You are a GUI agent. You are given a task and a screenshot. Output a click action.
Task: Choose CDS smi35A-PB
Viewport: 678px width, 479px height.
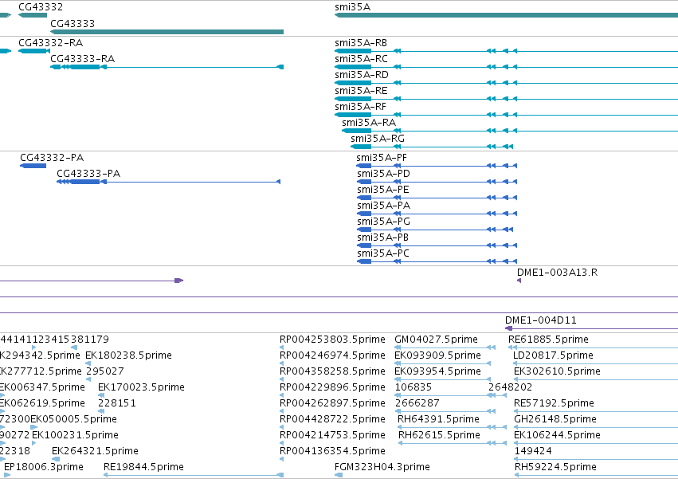382,238
